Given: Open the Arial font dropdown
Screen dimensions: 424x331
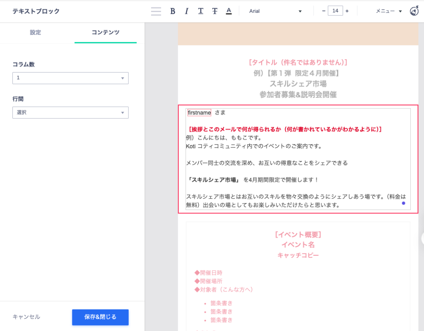Looking at the screenshot, I should coord(275,11).
